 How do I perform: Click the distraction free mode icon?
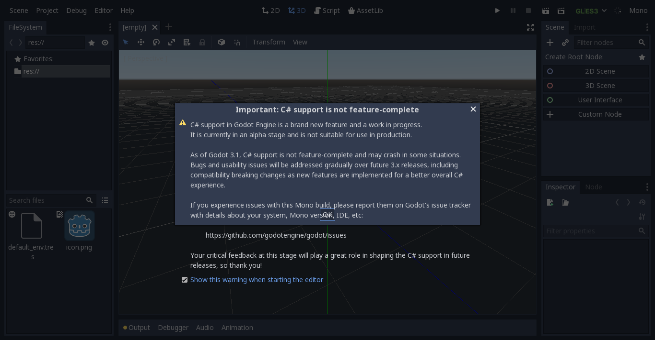click(x=530, y=27)
